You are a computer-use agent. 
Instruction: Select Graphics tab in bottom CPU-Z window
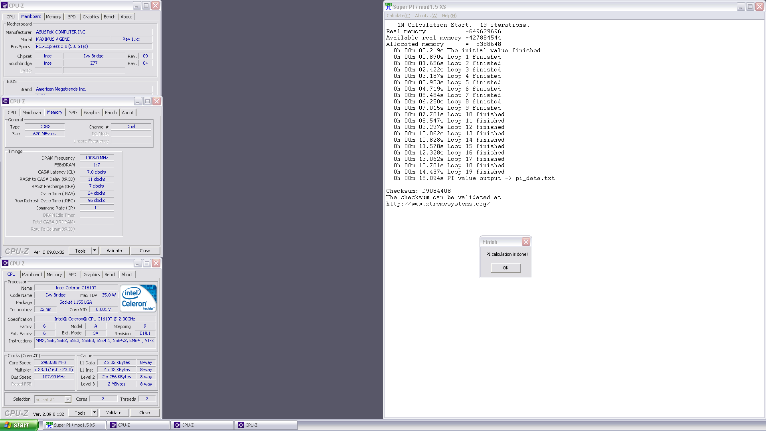[92, 275]
